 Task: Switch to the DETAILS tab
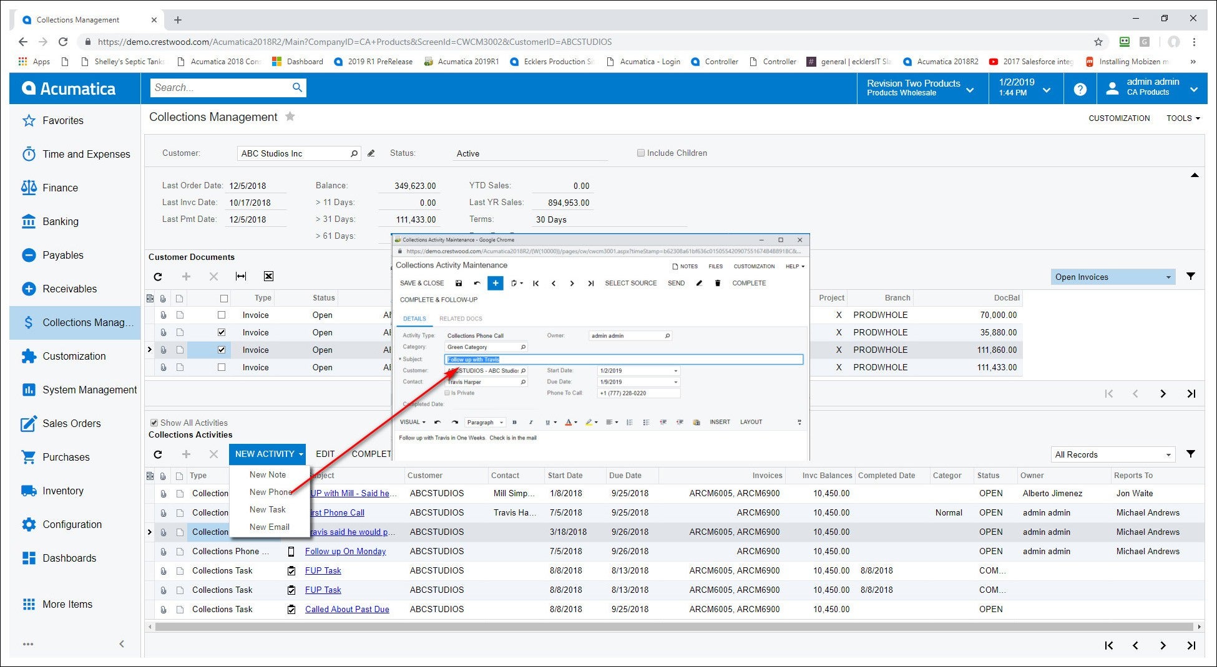pos(414,319)
